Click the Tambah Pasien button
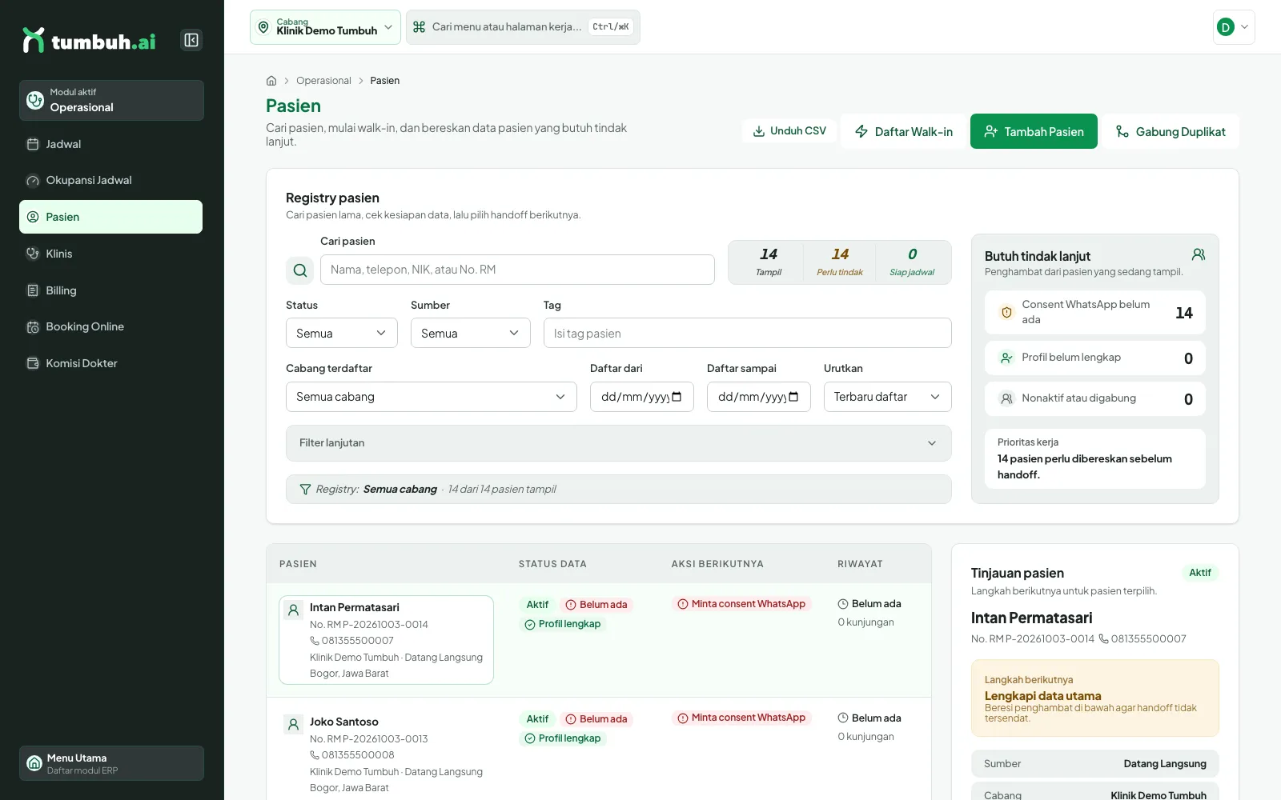Screen dimensions: 1281x800 (x=1034, y=131)
